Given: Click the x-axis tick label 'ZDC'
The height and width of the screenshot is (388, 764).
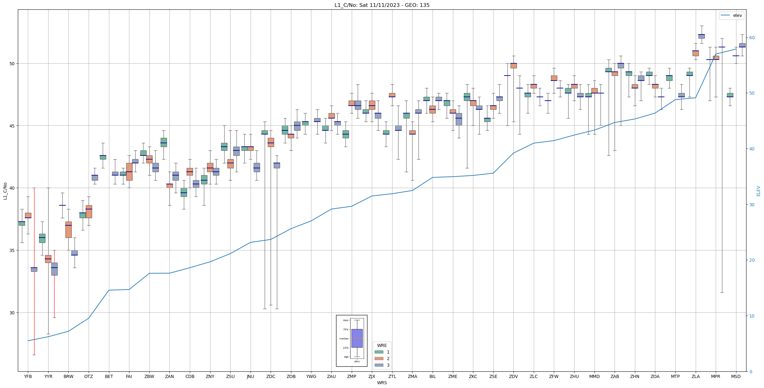Looking at the screenshot, I should point(271,377).
